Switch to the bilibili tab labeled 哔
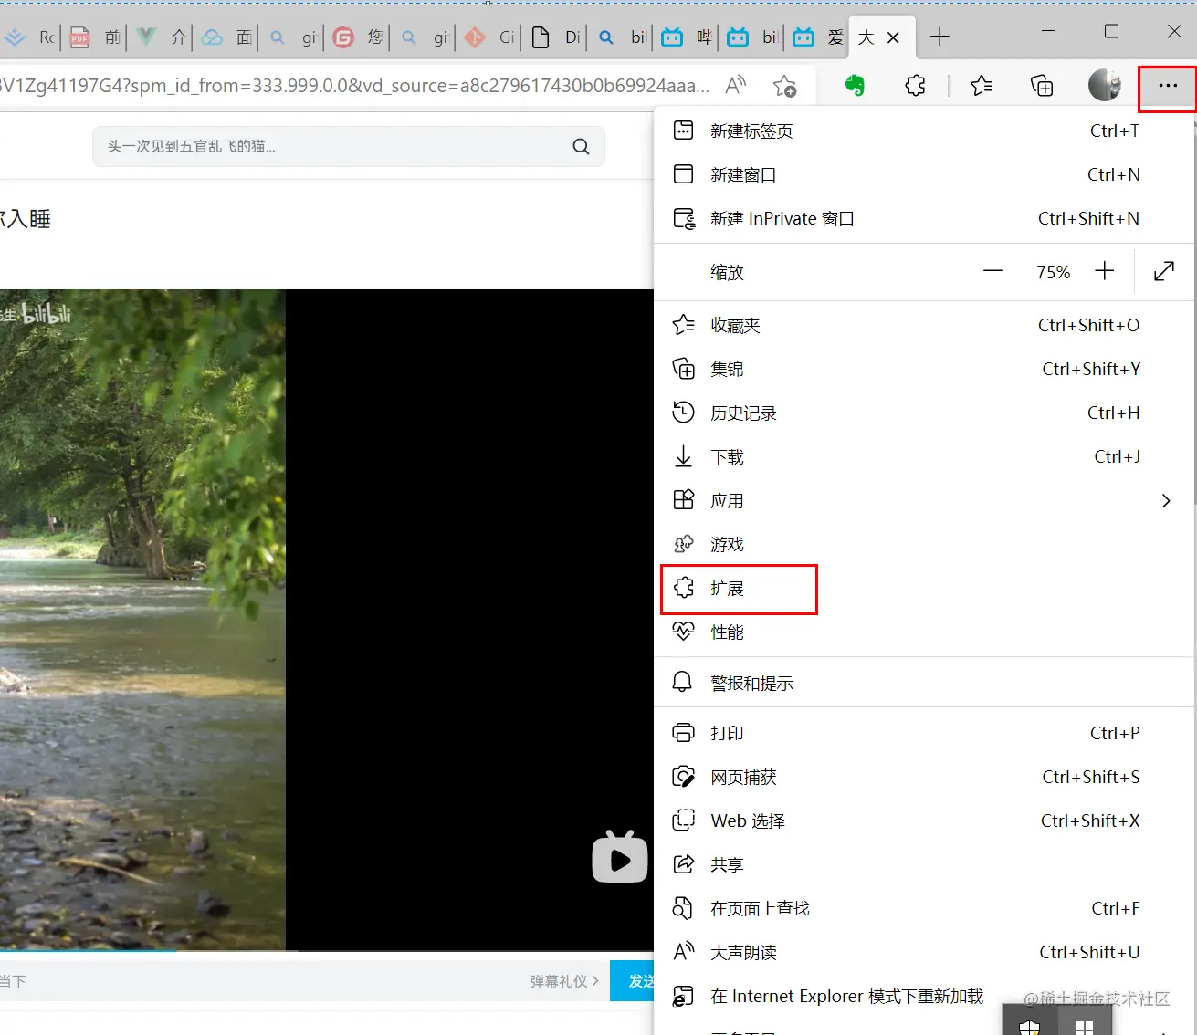 tap(687, 37)
